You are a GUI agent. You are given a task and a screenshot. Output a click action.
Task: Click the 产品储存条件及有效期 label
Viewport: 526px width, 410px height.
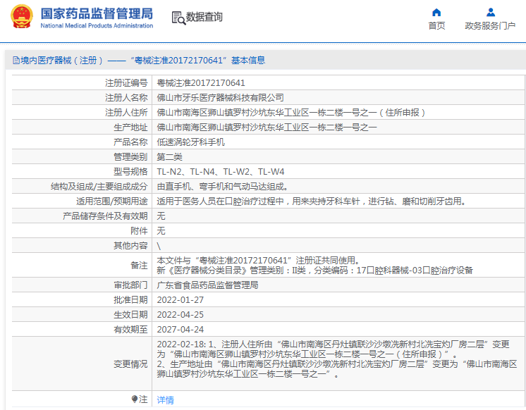pos(105,216)
